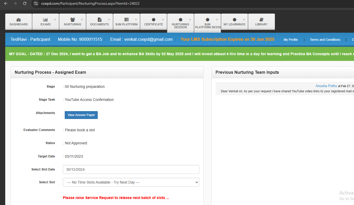Click the Library book icon
Viewport: 354px width, 205px height.
262,20
